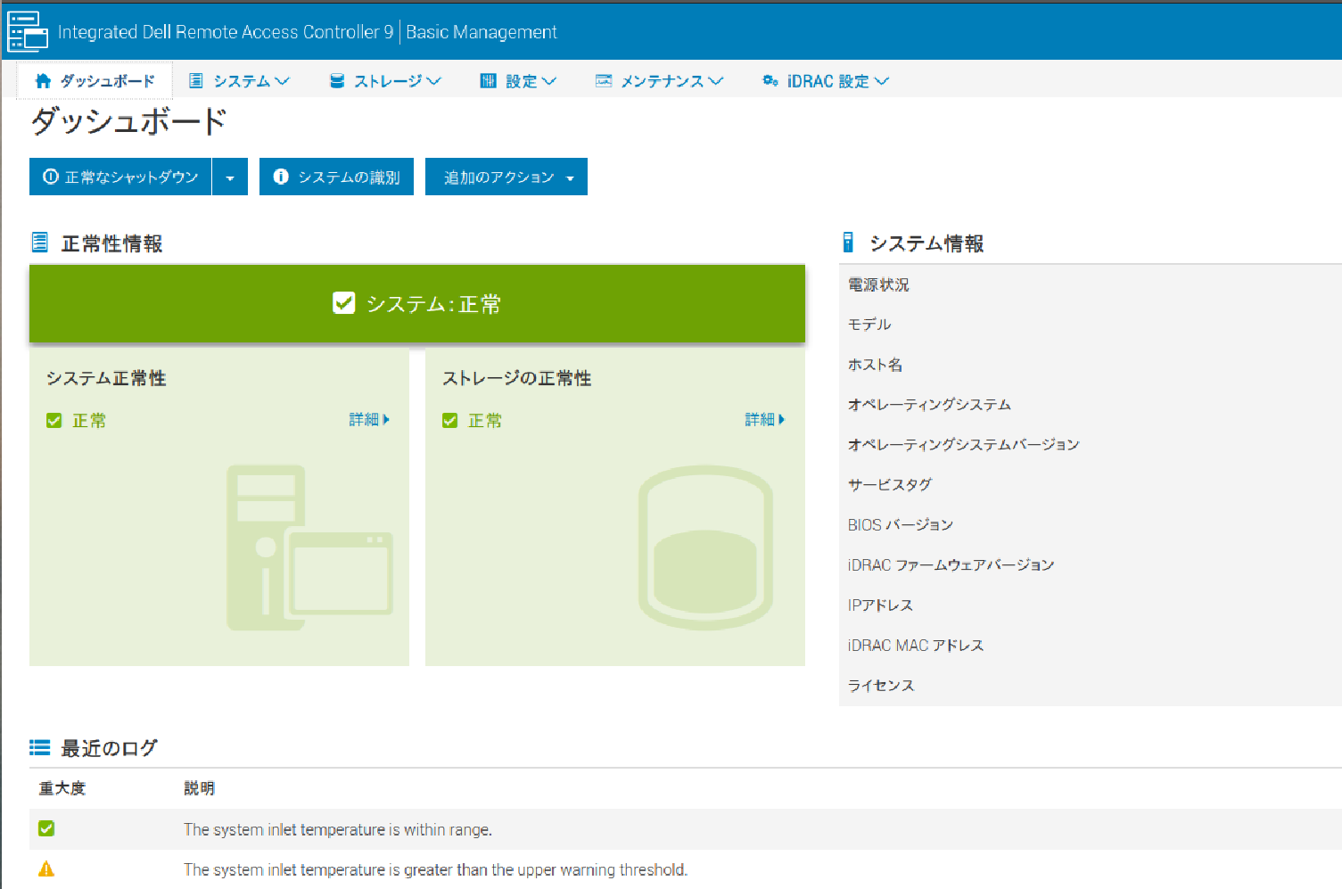Open the ストレージ menu

(385, 81)
